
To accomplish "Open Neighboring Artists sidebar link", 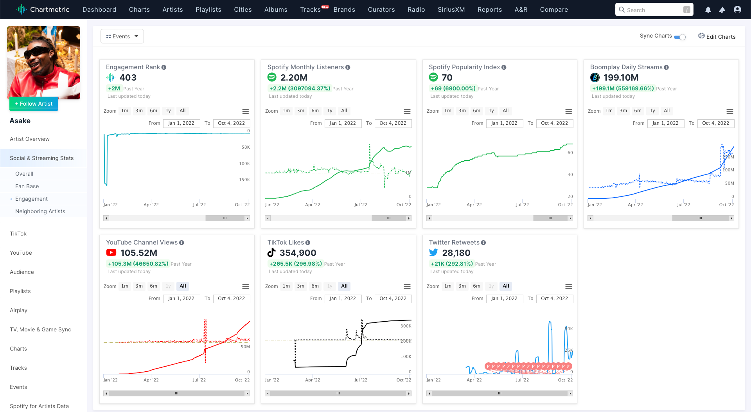I will [x=40, y=211].
